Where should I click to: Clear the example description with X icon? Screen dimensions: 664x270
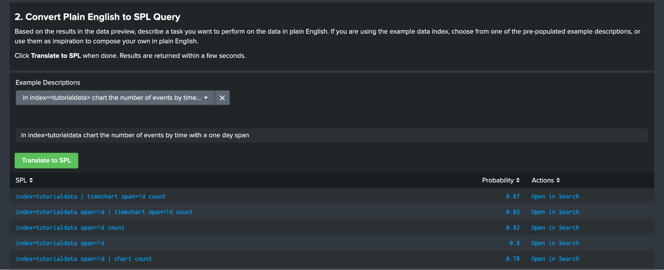coord(222,98)
